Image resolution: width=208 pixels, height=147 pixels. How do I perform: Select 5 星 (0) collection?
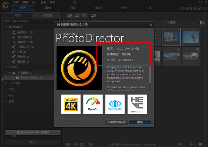click(x=21, y=52)
